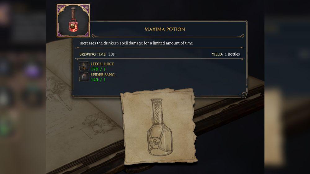Click the swirl ornament at panel corner
The height and width of the screenshot is (174, 310).
(244, 95)
